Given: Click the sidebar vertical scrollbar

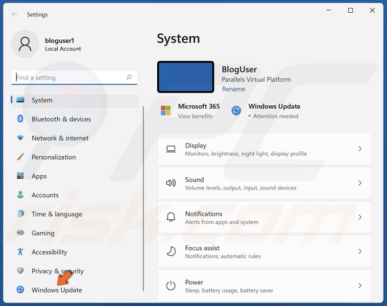Looking at the screenshot, I should (143, 198).
